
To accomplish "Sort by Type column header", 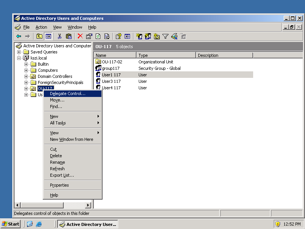I will (166, 55).
